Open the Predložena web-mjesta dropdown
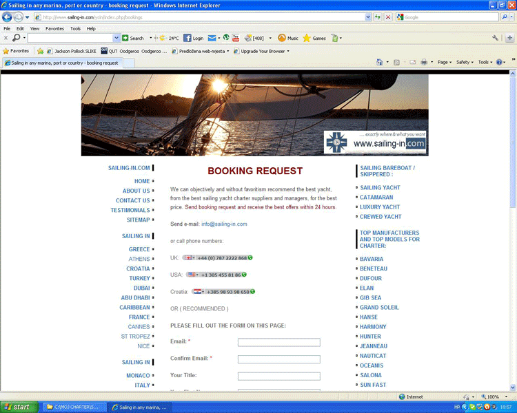Viewport: 517px width, 413px height. click(227, 52)
